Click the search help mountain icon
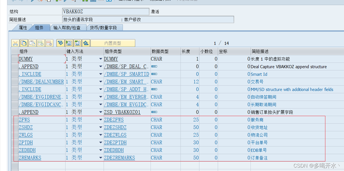Screen dimensions: 344x171 [x=86, y=43]
